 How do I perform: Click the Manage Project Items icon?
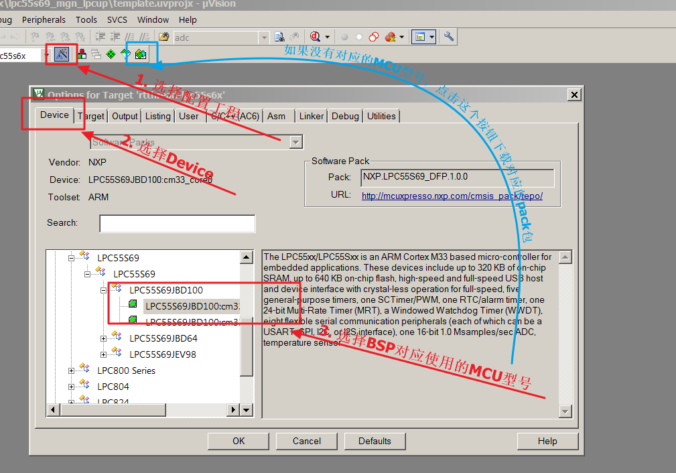82,54
